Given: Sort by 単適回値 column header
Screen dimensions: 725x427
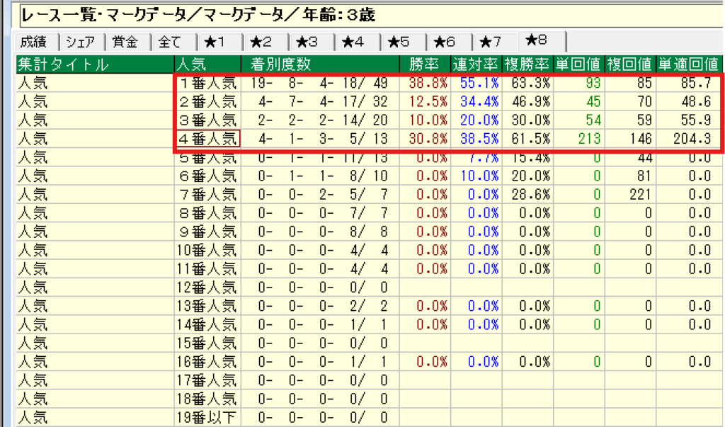Looking at the screenshot, I should (684, 64).
